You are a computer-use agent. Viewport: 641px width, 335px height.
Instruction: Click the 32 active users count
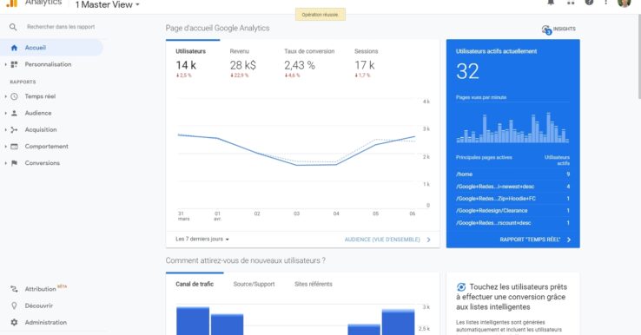467,71
